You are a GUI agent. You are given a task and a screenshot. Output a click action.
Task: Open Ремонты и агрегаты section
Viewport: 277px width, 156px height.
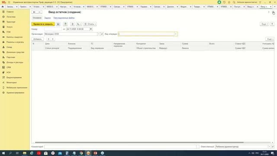tap(15, 42)
